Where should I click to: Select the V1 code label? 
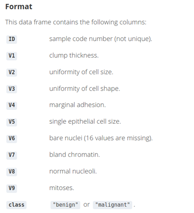12,56
